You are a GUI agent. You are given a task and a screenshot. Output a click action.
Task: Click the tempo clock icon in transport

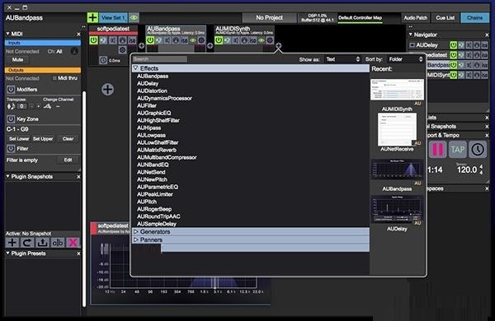click(478, 149)
